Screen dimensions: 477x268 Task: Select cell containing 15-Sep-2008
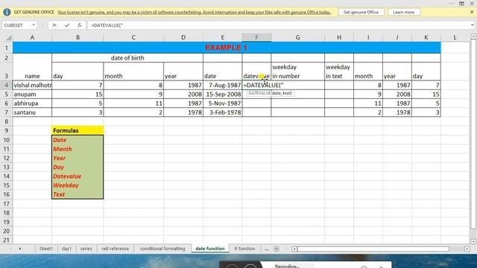pyautogui.click(x=223, y=95)
